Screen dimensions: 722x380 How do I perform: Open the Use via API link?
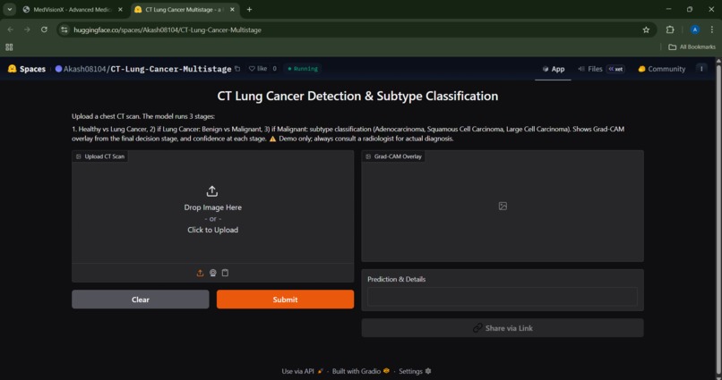pos(303,371)
